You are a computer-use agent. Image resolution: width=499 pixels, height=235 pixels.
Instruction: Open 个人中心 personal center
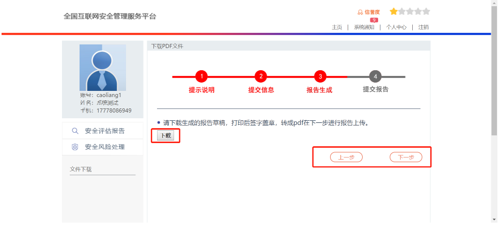(396, 27)
